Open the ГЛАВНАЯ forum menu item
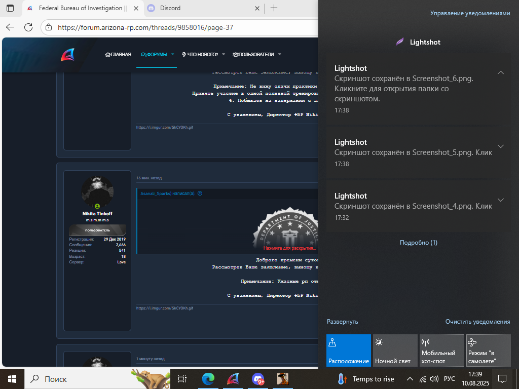The width and height of the screenshot is (519, 389). click(118, 55)
